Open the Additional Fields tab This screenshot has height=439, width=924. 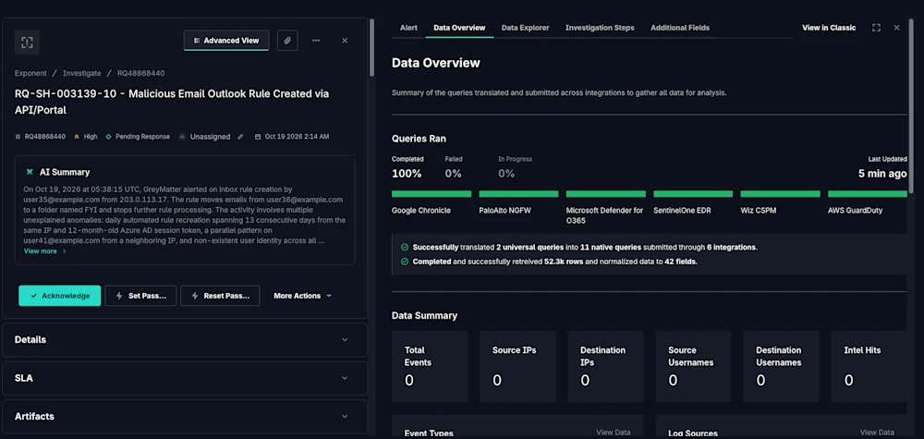(x=679, y=28)
